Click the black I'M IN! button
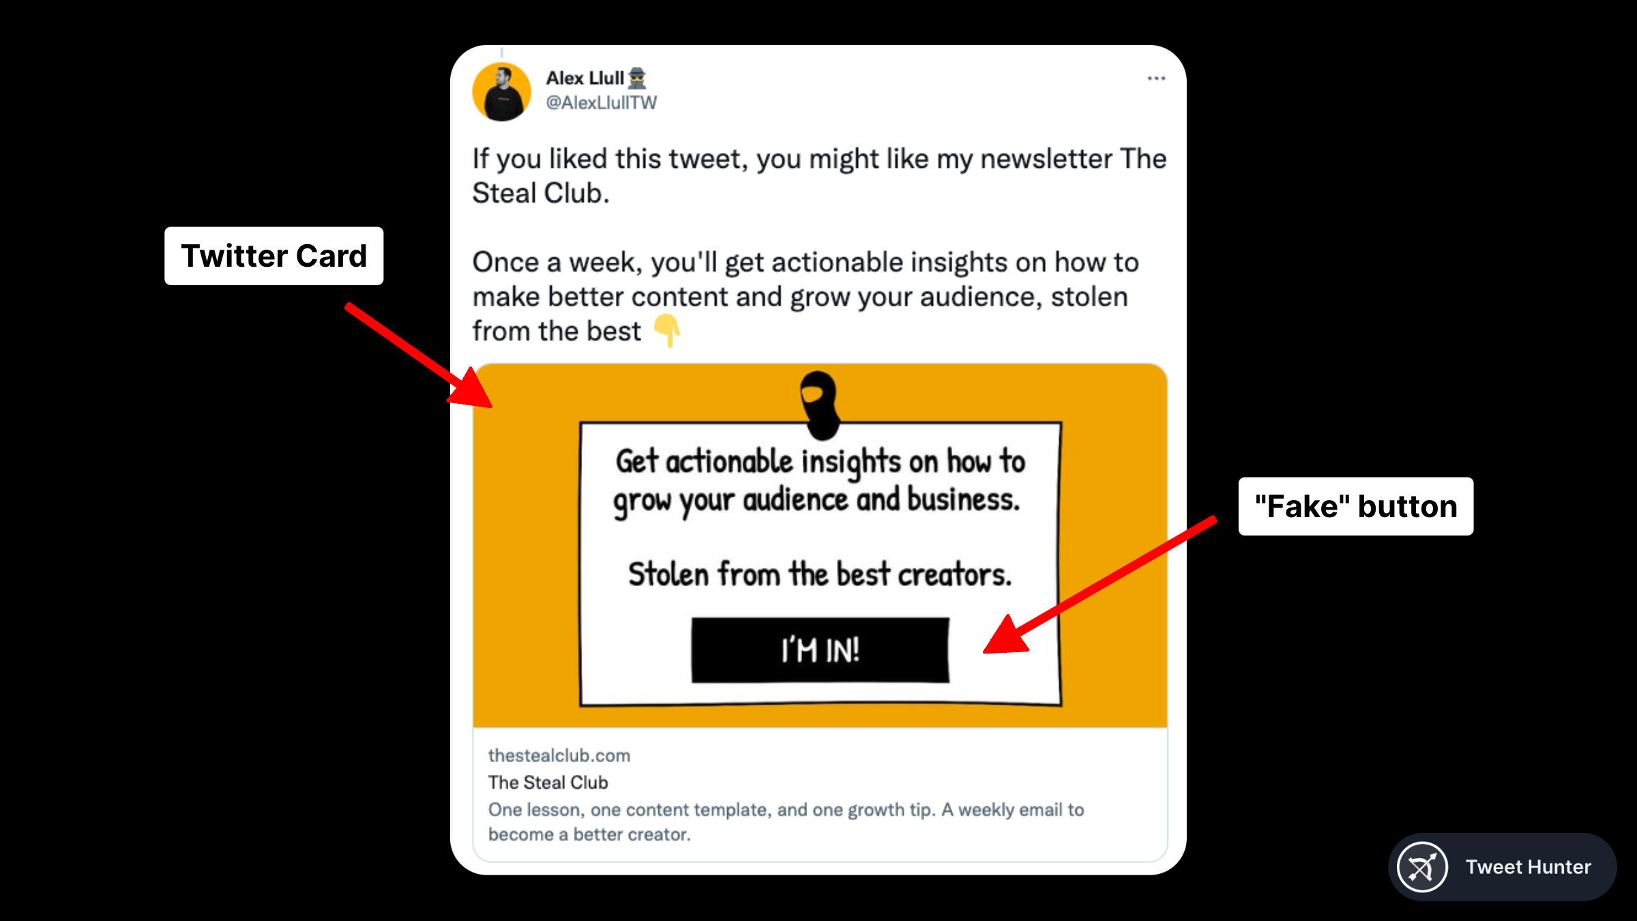The image size is (1637, 921). pyautogui.click(x=820, y=649)
